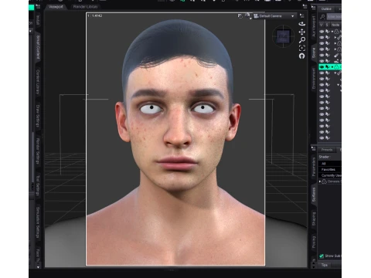
Task: Click the Node column header in Scene pane
Action: pyautogui.click(x=335, y=25)
